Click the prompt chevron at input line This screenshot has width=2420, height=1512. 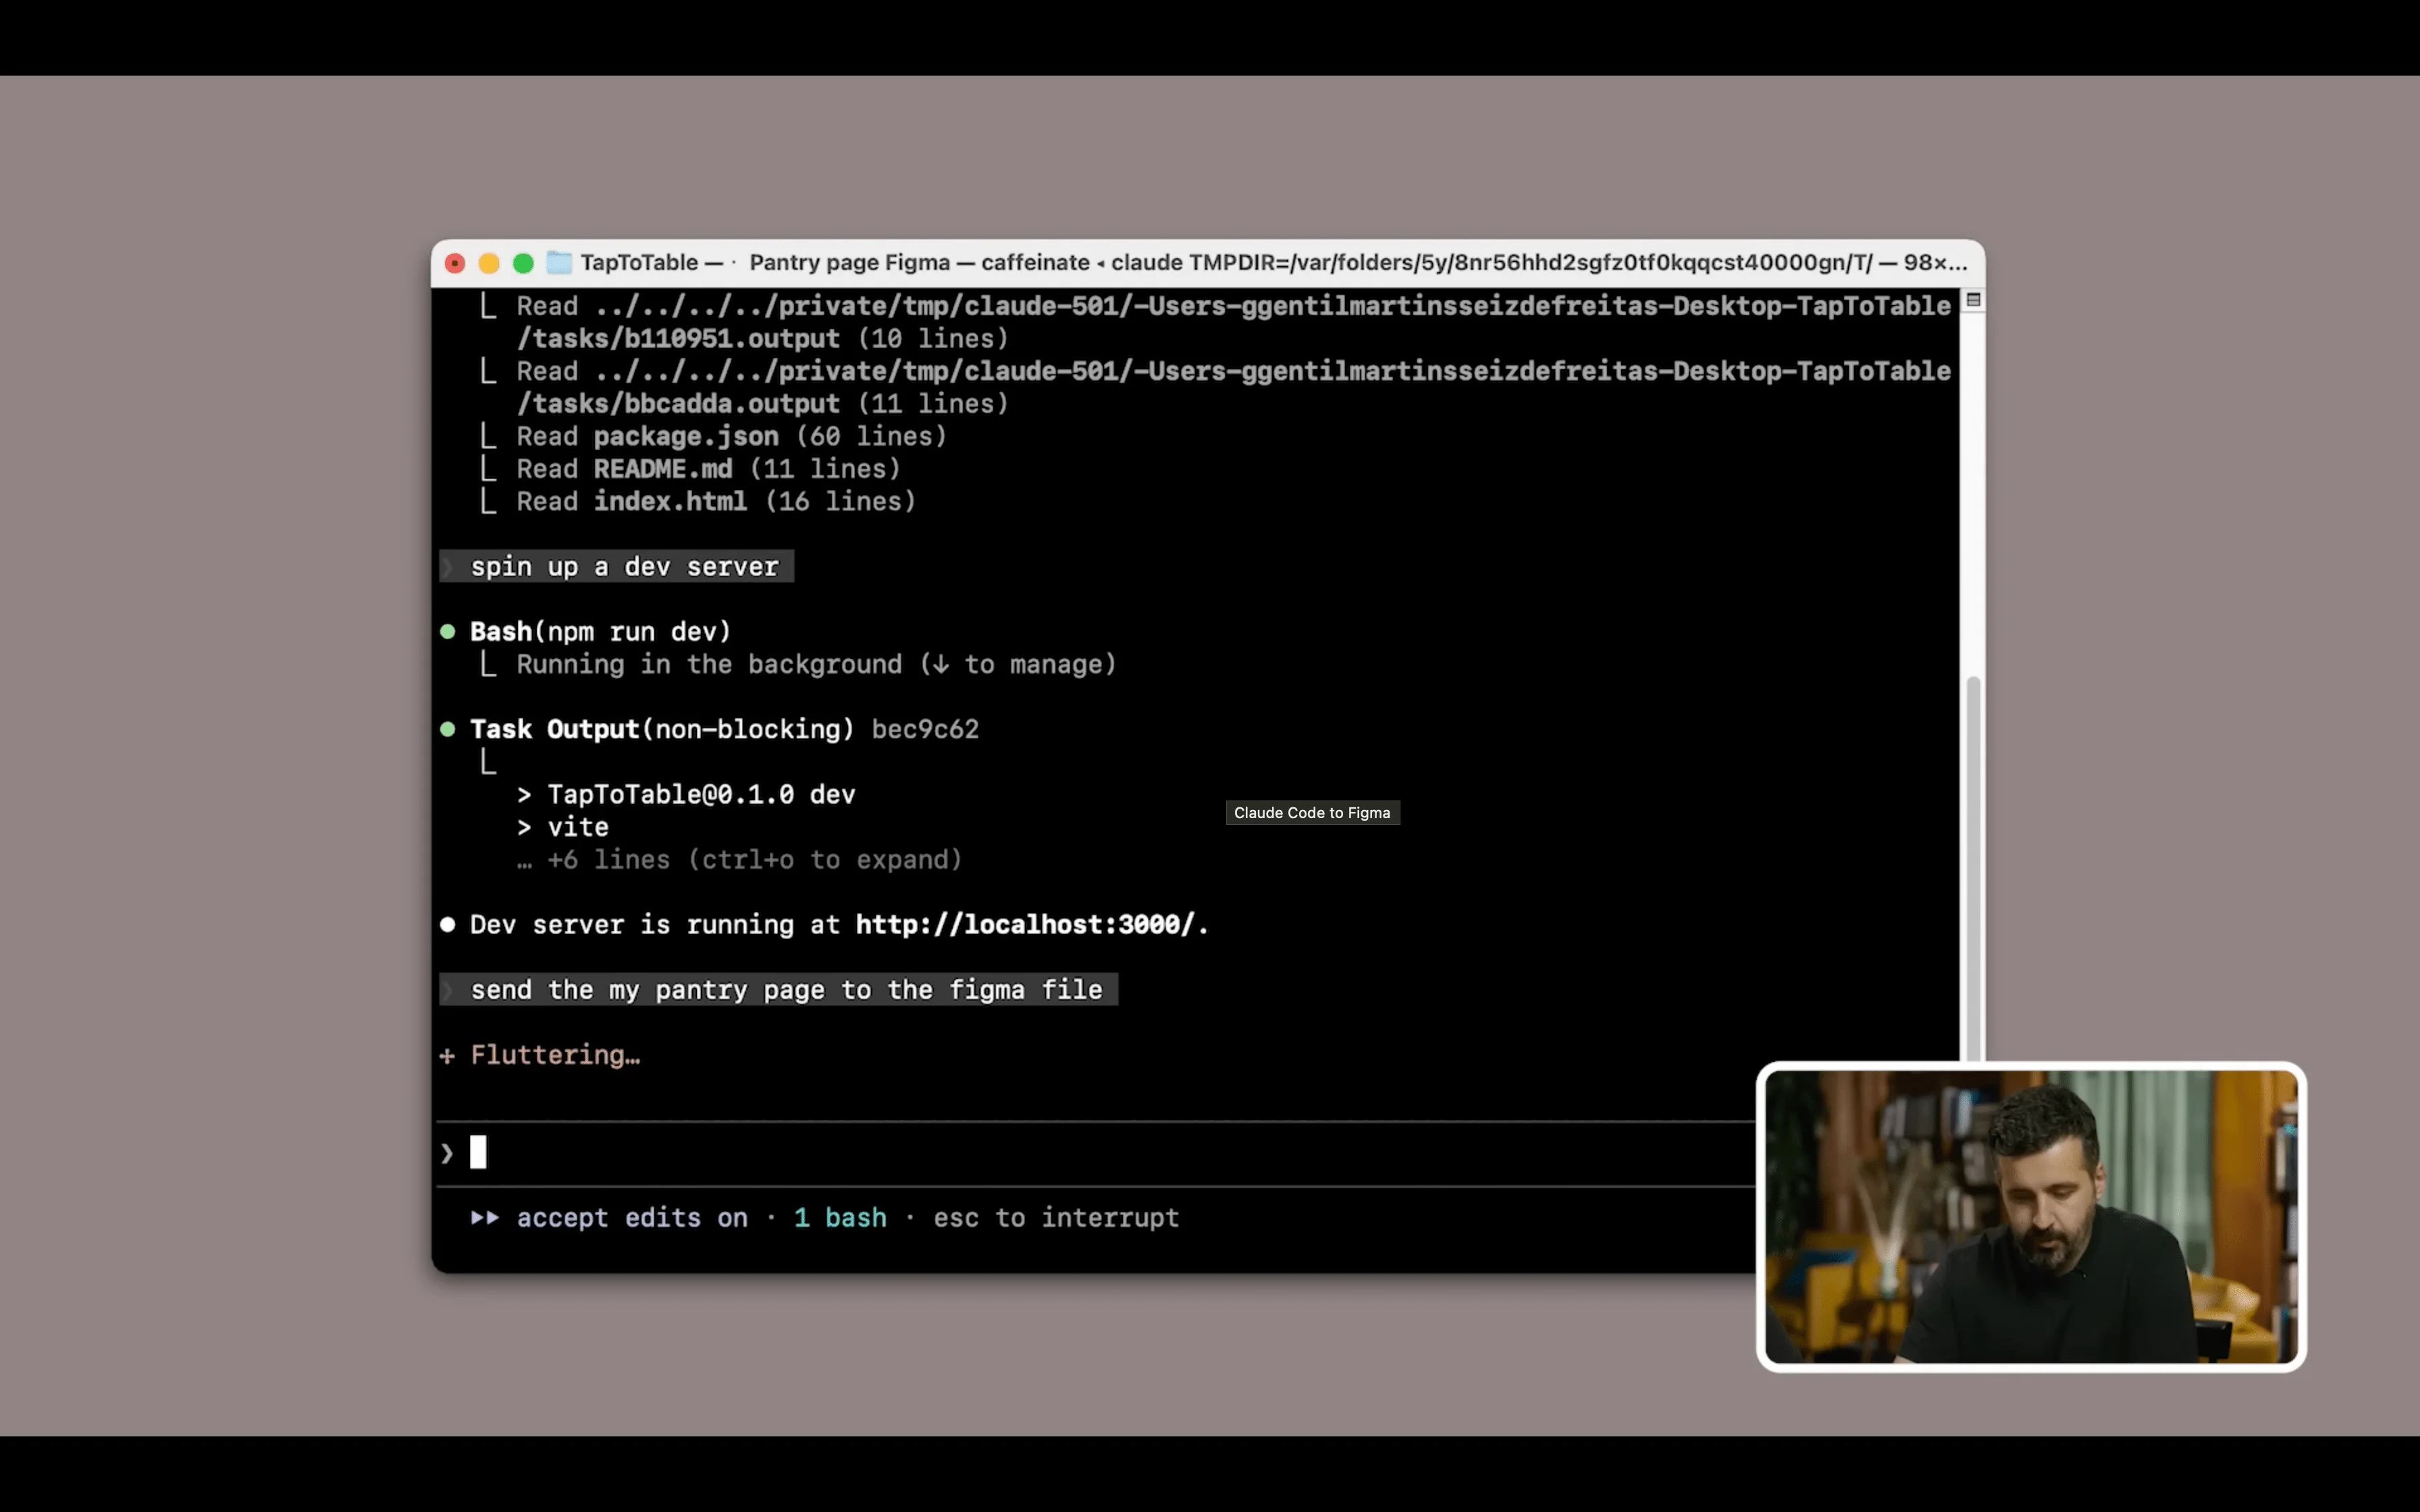pyautogui.click(x=447, y=1153)
